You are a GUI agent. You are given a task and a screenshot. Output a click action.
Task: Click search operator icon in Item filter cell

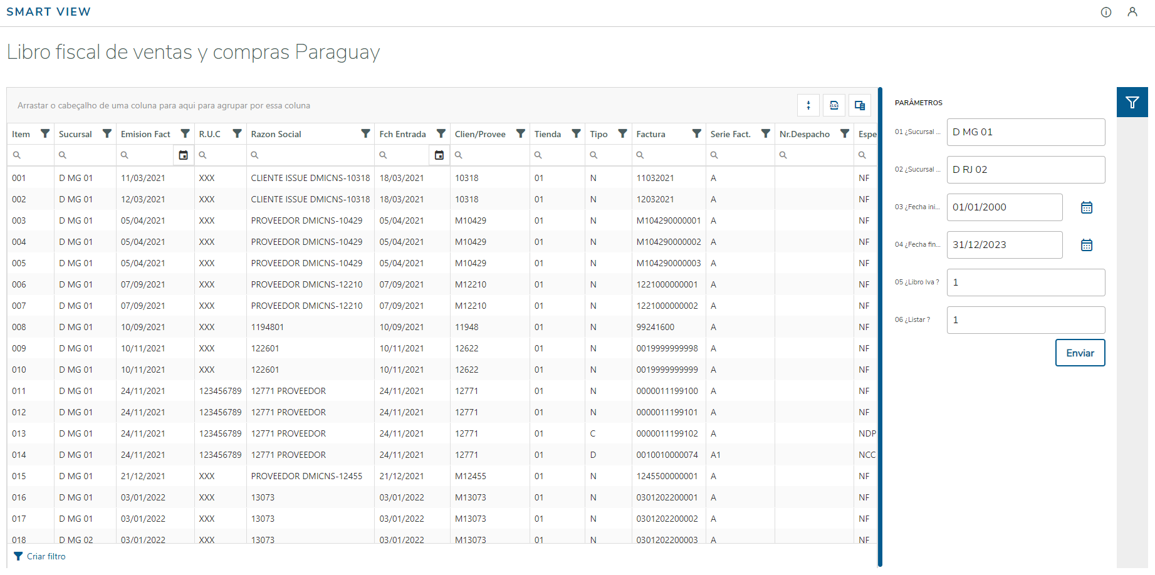click(17, 155)
